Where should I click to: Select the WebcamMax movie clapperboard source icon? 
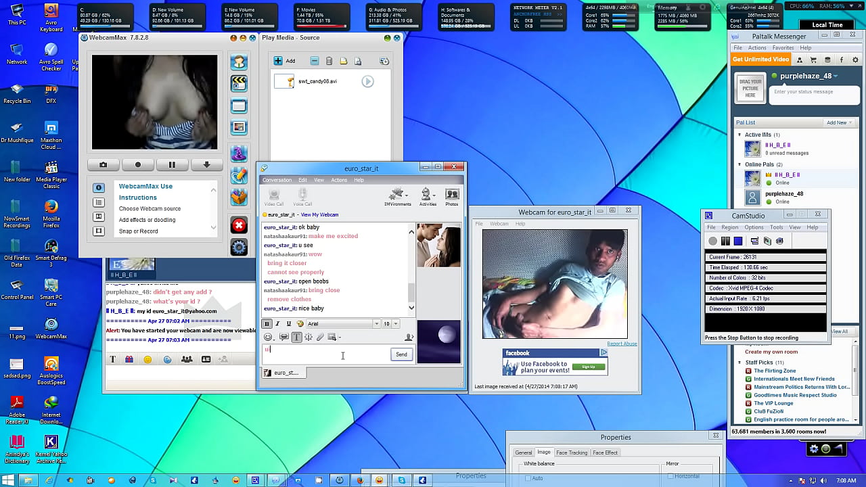[239, 83]
